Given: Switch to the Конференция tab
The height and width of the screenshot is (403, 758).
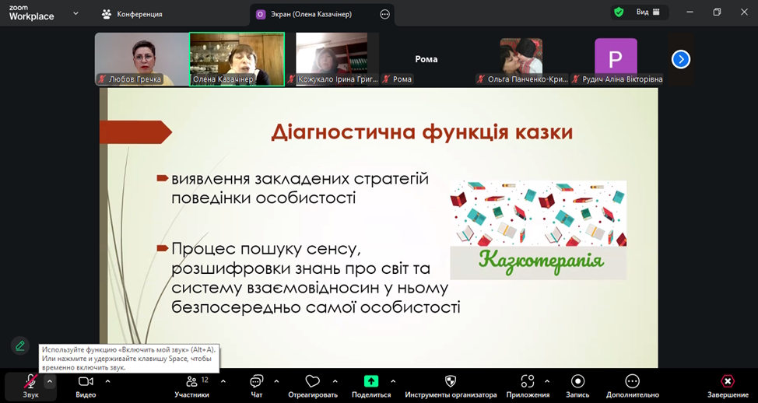Looking at the screenshot, I should point(132,14).
